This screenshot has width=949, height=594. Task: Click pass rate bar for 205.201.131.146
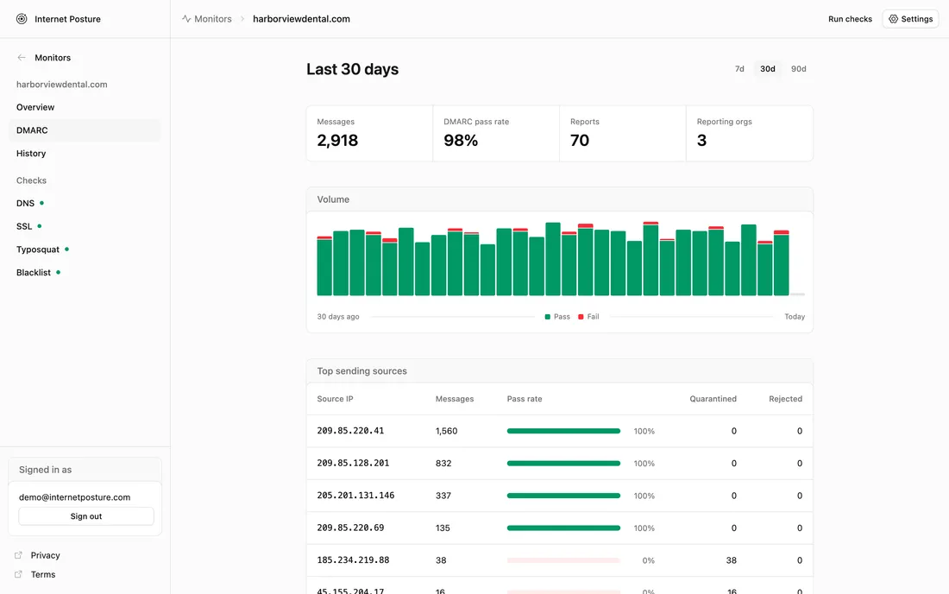click(x=563, y=496)
